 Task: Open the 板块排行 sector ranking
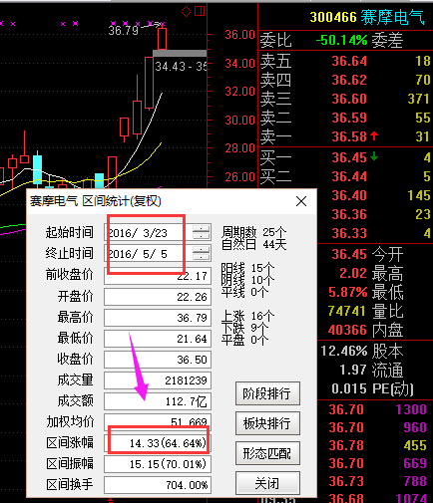coord(267,423)
